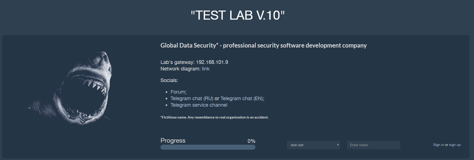The width and height of the screenshot is (474, 160).
Task: Click the Socials label
Action: tap(169, 81)
